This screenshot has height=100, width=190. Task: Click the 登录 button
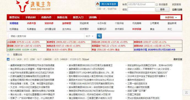point(162,9)
